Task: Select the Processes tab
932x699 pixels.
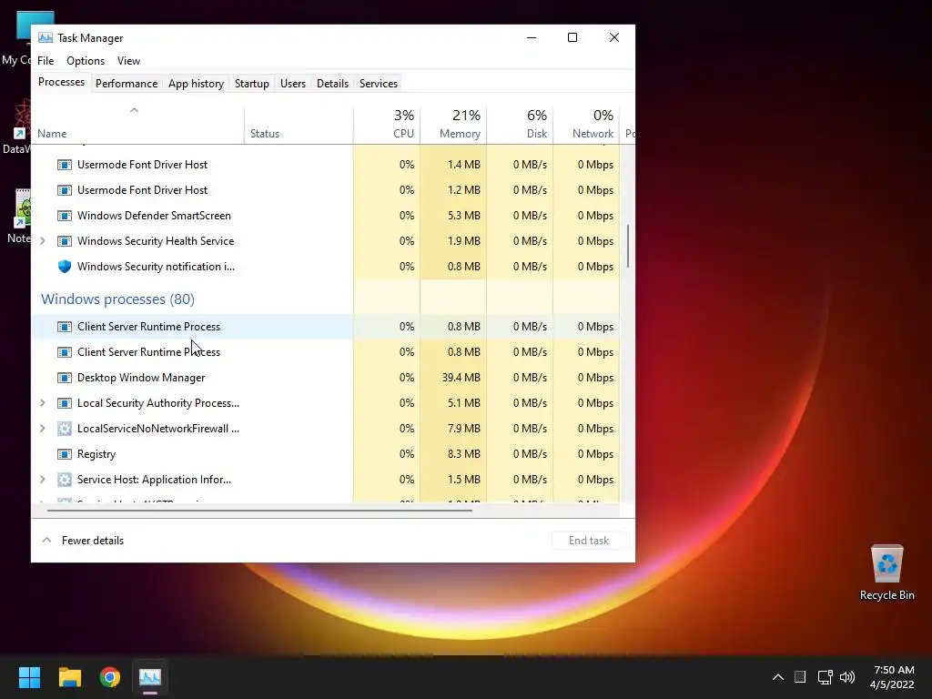Action: [x=61, y=82]
